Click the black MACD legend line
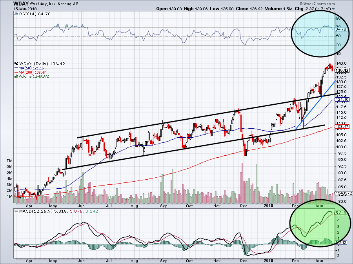 [16, 211]
